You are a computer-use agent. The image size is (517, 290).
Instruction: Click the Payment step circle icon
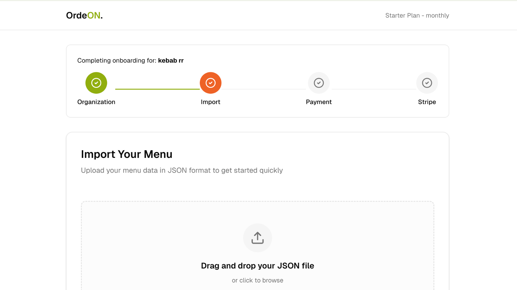tap(319, 83)
